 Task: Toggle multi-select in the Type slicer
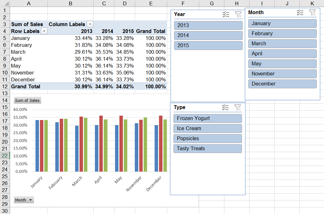[x=225, y=107]
